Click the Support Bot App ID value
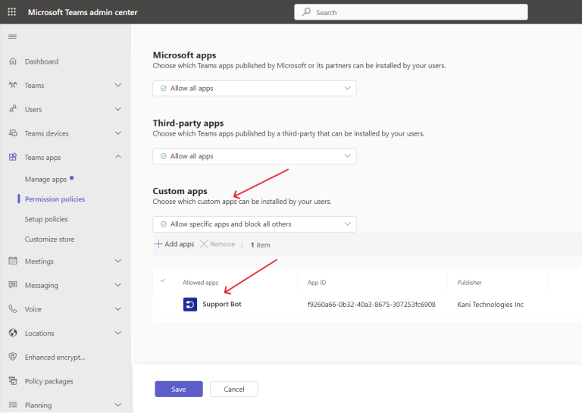582x413 pixels. tap(371, 305)
